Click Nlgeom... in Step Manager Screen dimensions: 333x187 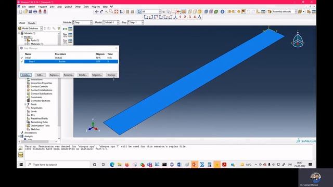(97, 75)
